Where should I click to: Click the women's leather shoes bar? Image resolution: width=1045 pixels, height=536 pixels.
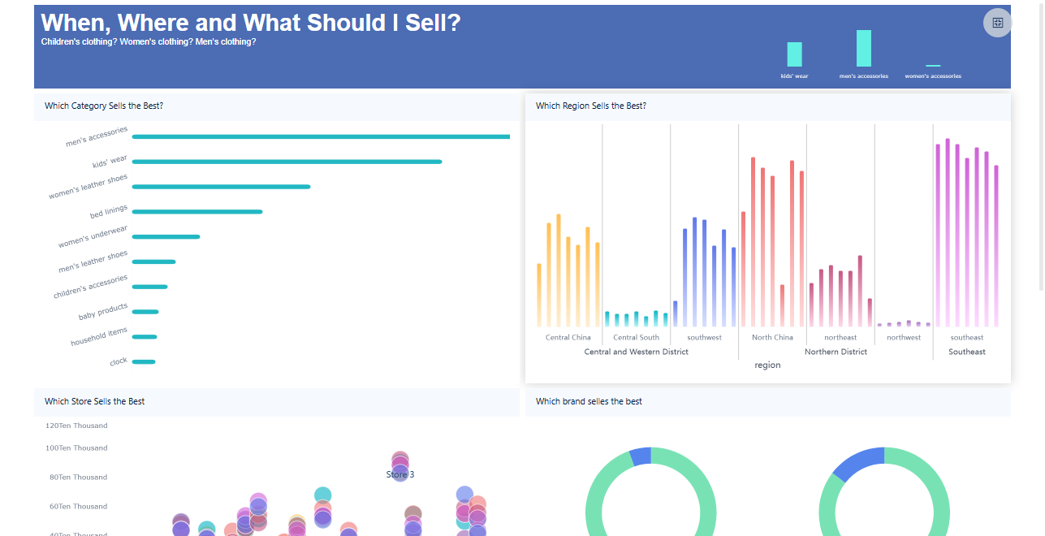tap(221, 187)
